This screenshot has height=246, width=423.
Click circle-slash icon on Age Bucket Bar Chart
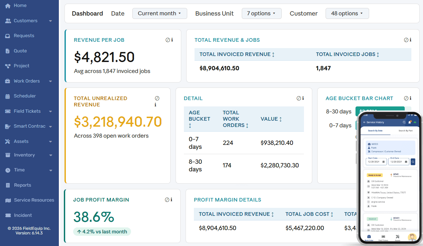[x=406, y=98]
